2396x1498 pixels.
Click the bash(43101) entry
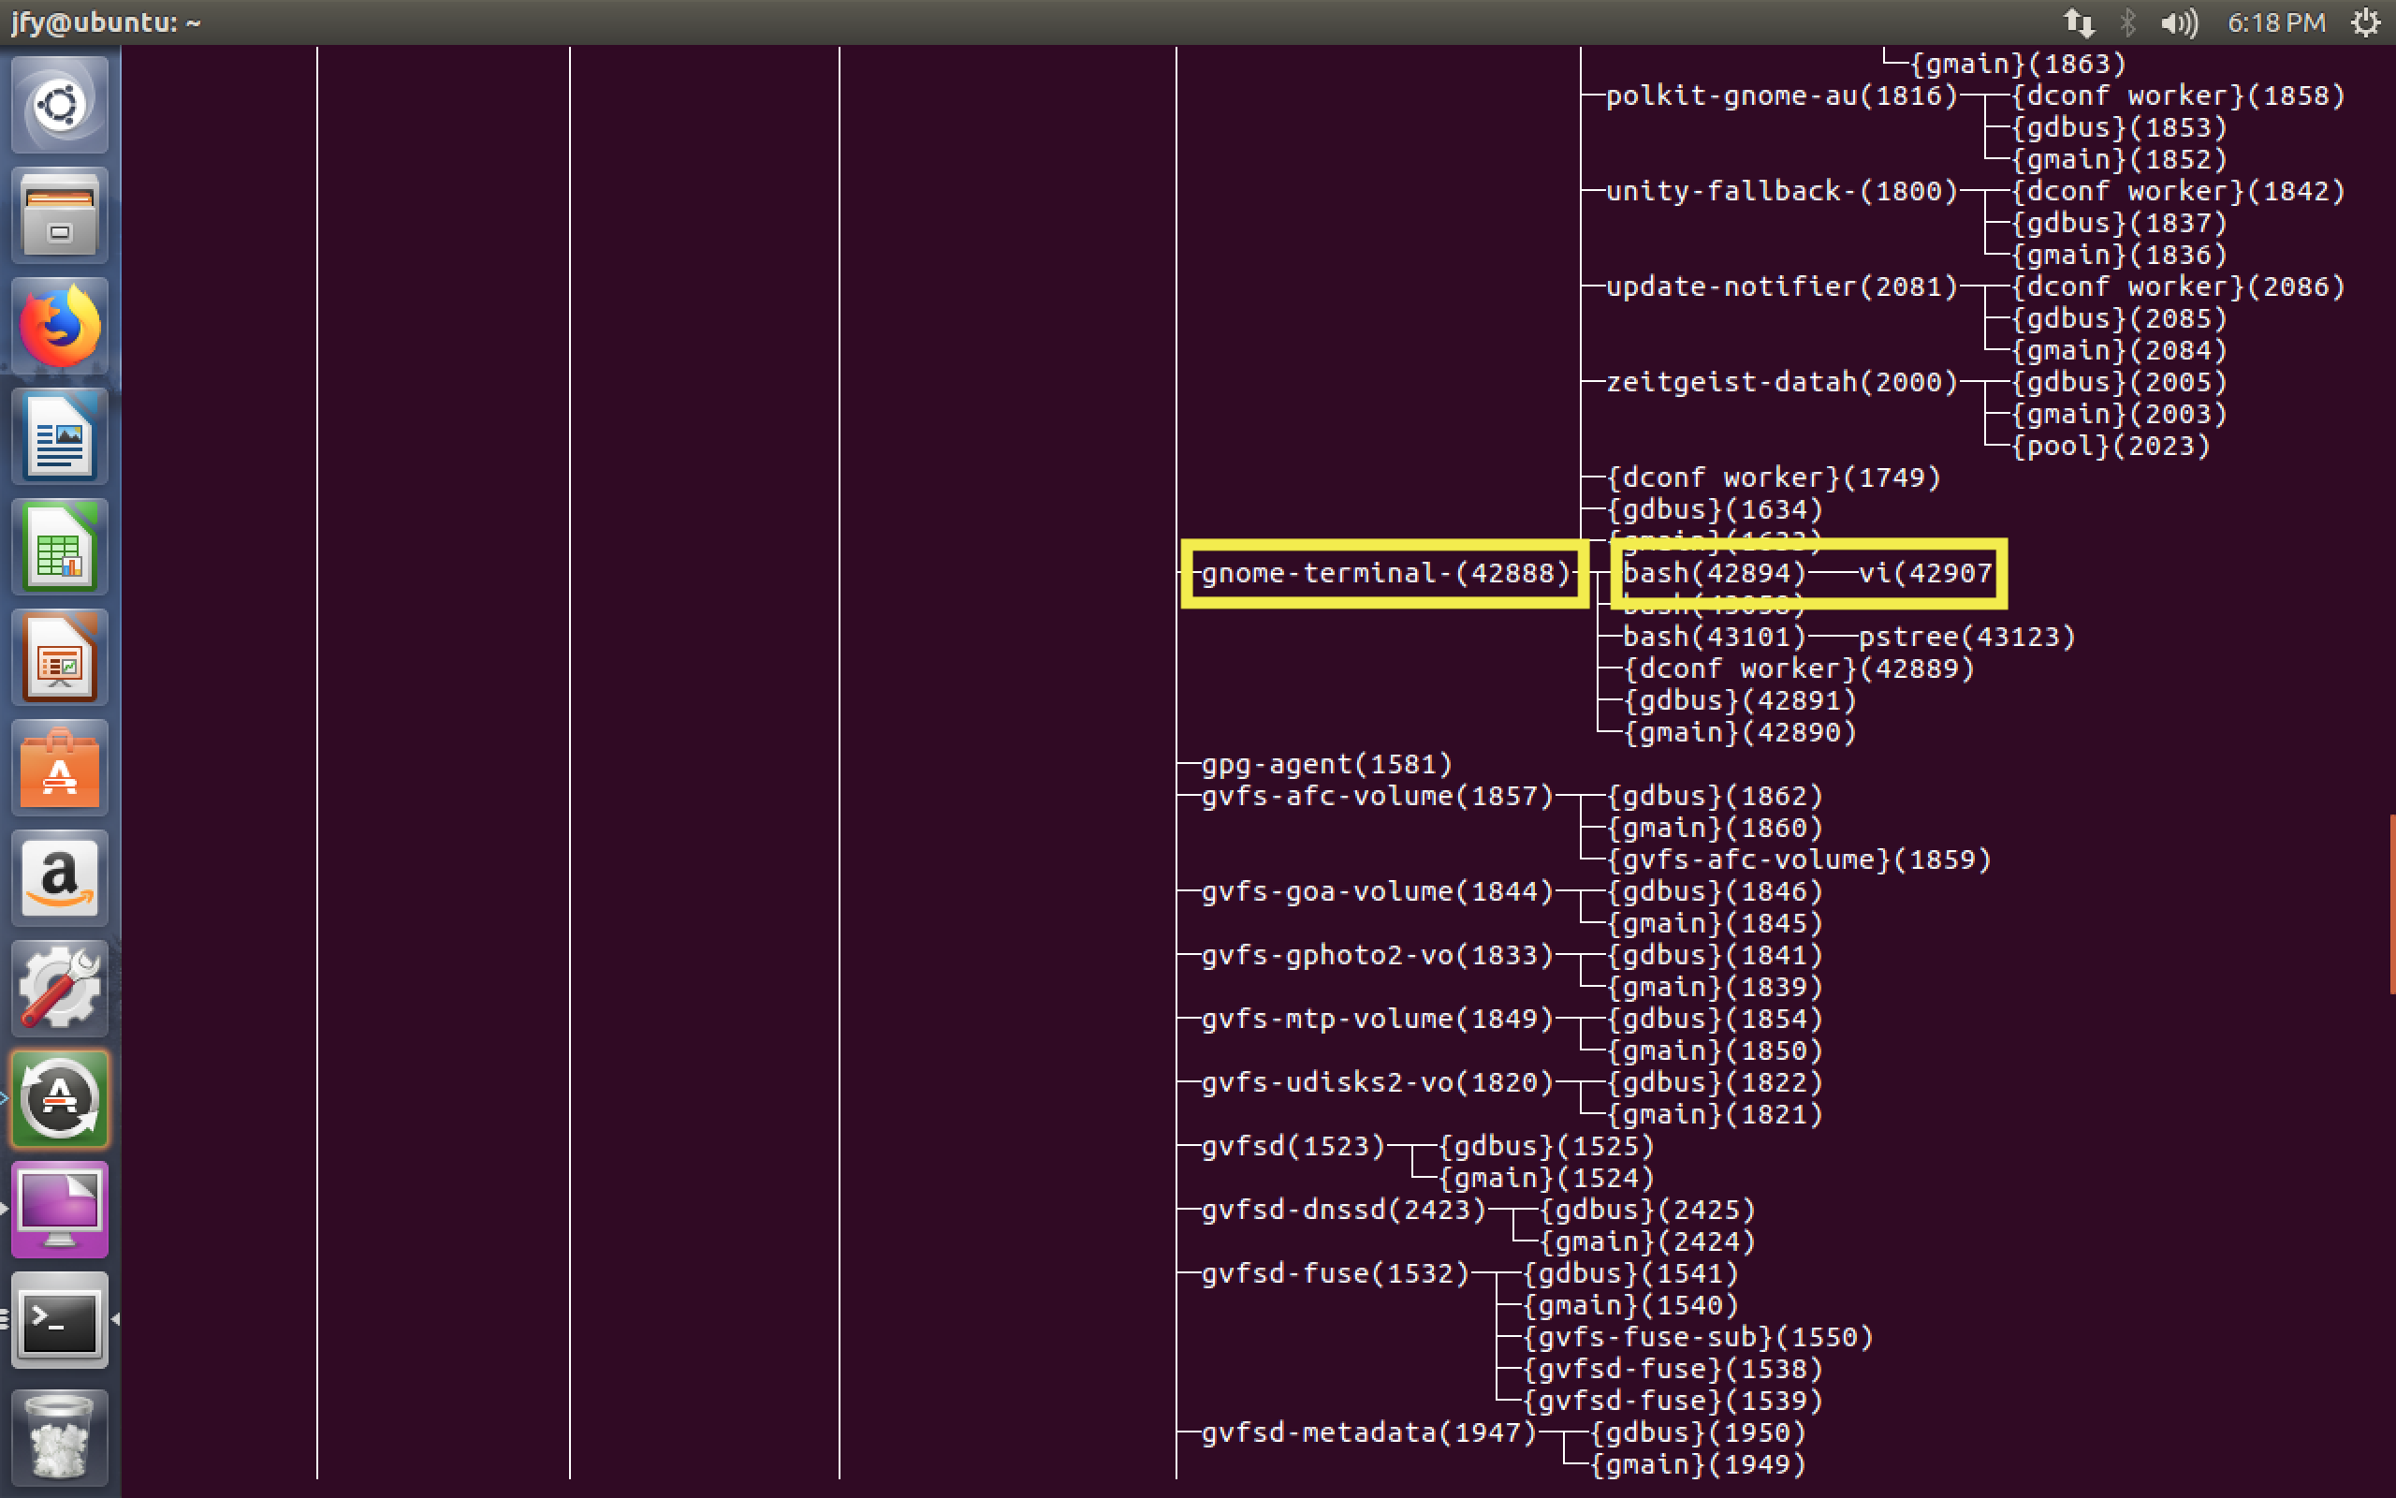click(x=1714, y=636)
